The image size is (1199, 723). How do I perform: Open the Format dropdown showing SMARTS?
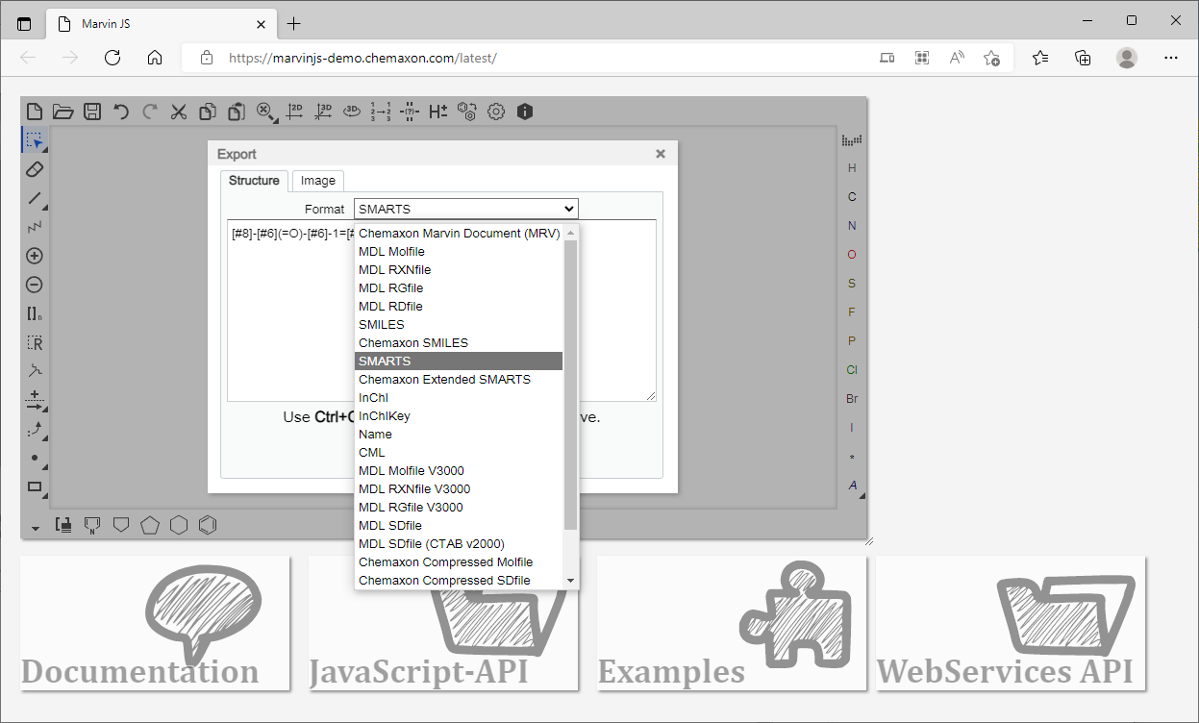[466, 209]
